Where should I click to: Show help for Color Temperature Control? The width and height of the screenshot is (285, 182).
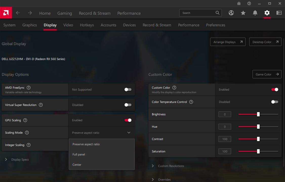pos(191,102)
